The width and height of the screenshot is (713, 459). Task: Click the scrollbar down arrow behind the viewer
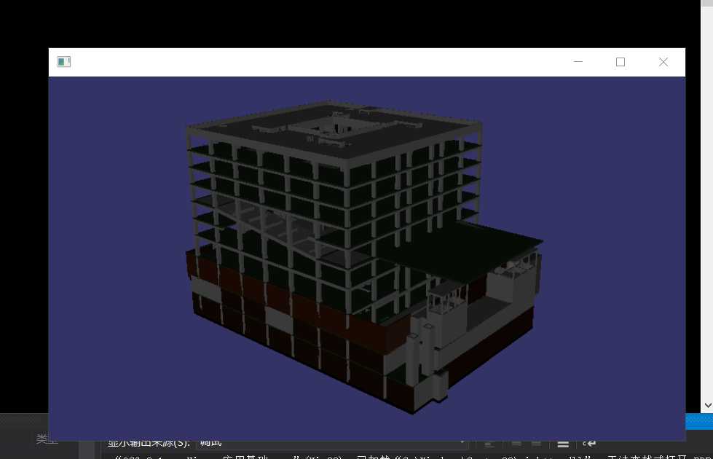coord(708,405)
